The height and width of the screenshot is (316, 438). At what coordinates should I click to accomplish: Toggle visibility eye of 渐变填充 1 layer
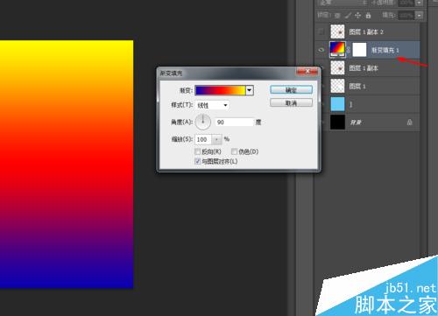(x=321, y=50)
